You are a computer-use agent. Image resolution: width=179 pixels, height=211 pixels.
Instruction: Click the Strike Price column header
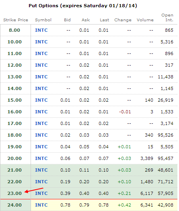point(16,20)
